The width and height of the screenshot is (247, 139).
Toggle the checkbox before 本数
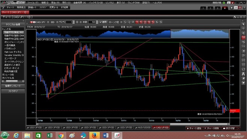click(81, 22)
